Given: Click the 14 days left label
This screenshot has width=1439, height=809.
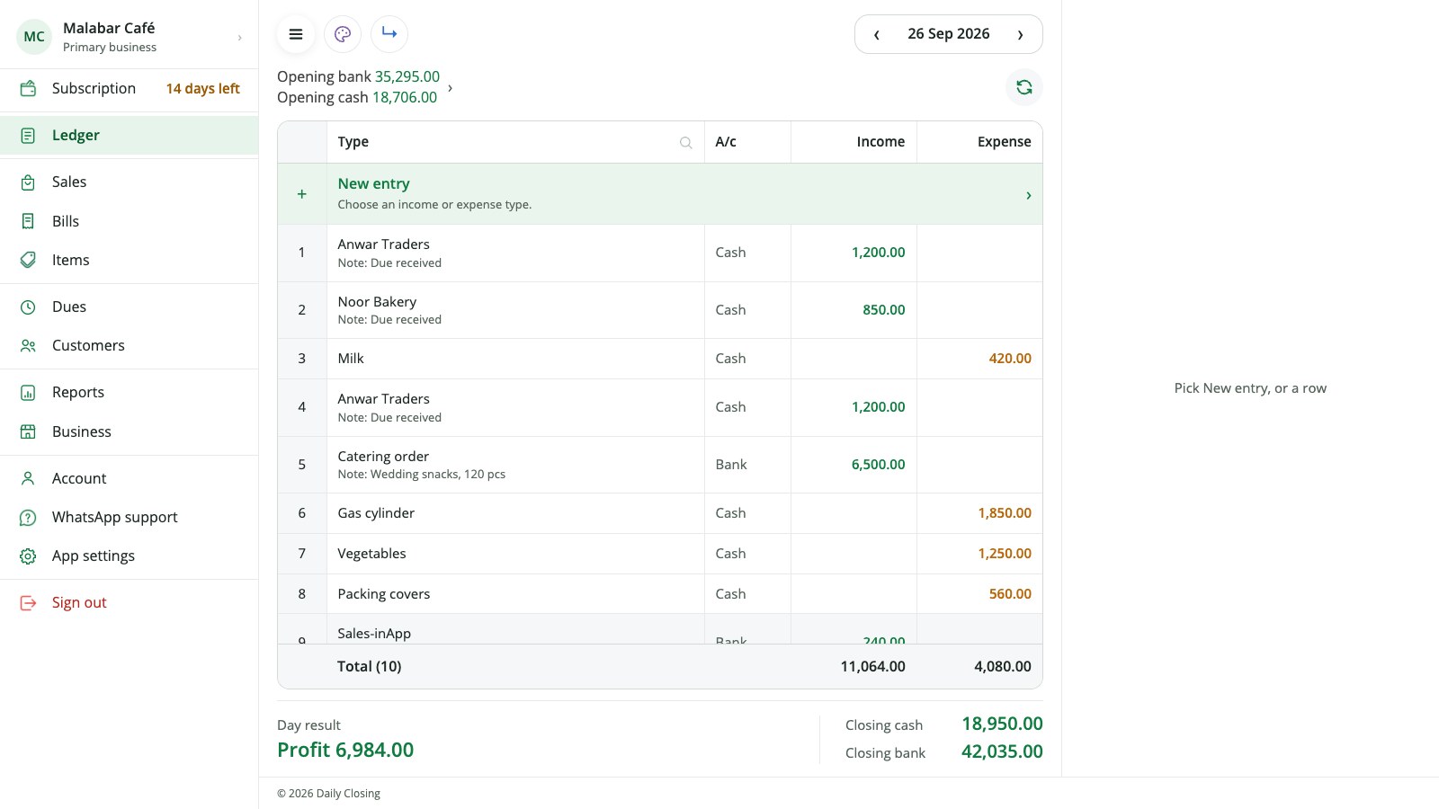Looking at the screenshot, I should [x=202, y=88].
